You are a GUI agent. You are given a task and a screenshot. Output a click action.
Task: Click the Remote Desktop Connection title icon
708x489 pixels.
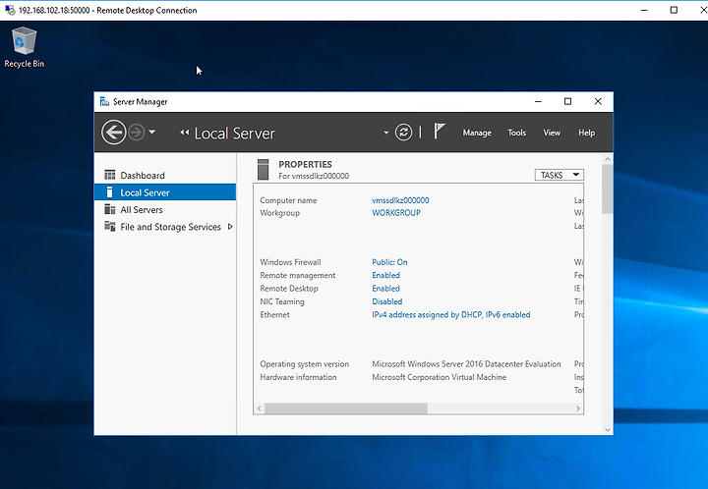click(10, 10)
